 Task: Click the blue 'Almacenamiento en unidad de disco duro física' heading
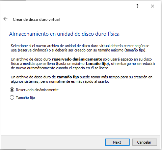coord(64,34)
